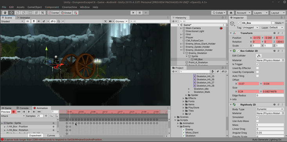Click Edit Collider button
Viewport: 287px width, 142px height.
tap(259, 56)
